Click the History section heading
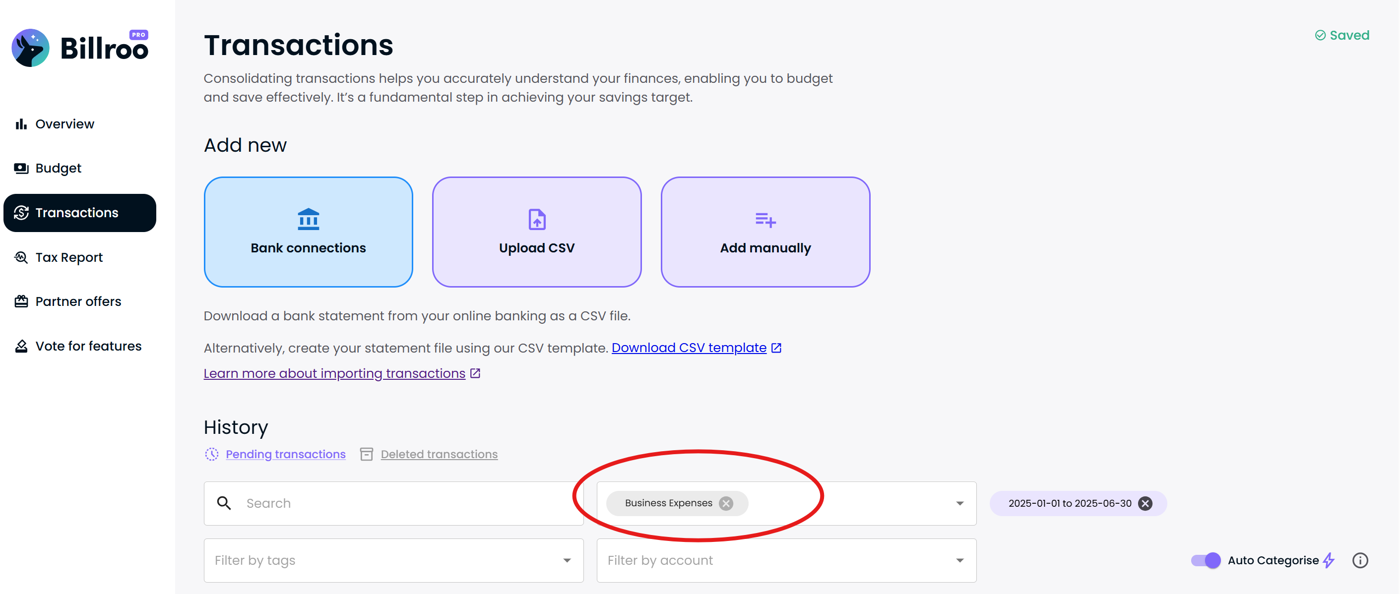Image resolution: width=1400 pixels, height=594 pixels. coord(236,427)
